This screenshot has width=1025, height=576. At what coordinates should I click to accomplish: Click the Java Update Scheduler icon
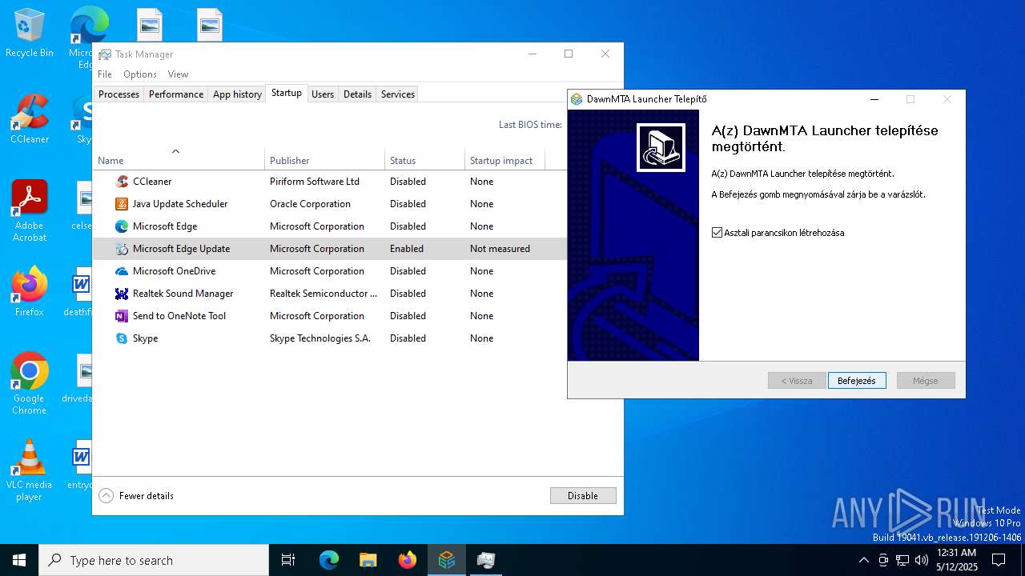click(122, 204)
